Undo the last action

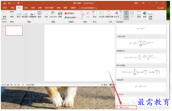point(9,3)
